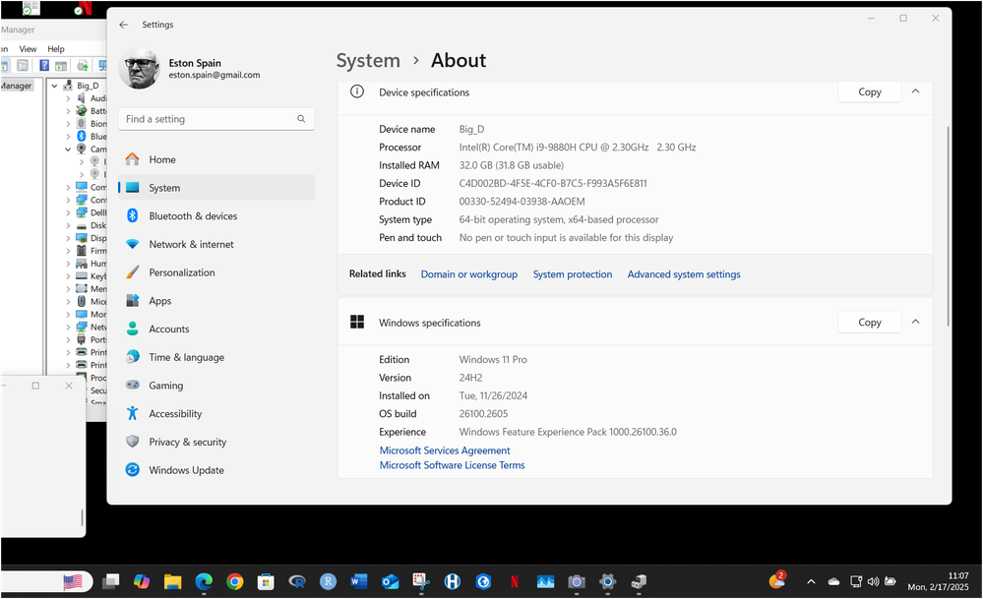Click the magnifier icon in Find a setting
983x599 pixels.
[301, 119]
